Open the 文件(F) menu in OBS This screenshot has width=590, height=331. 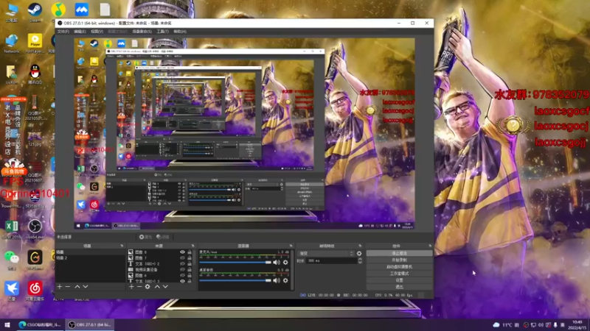(x=63, y=32)
